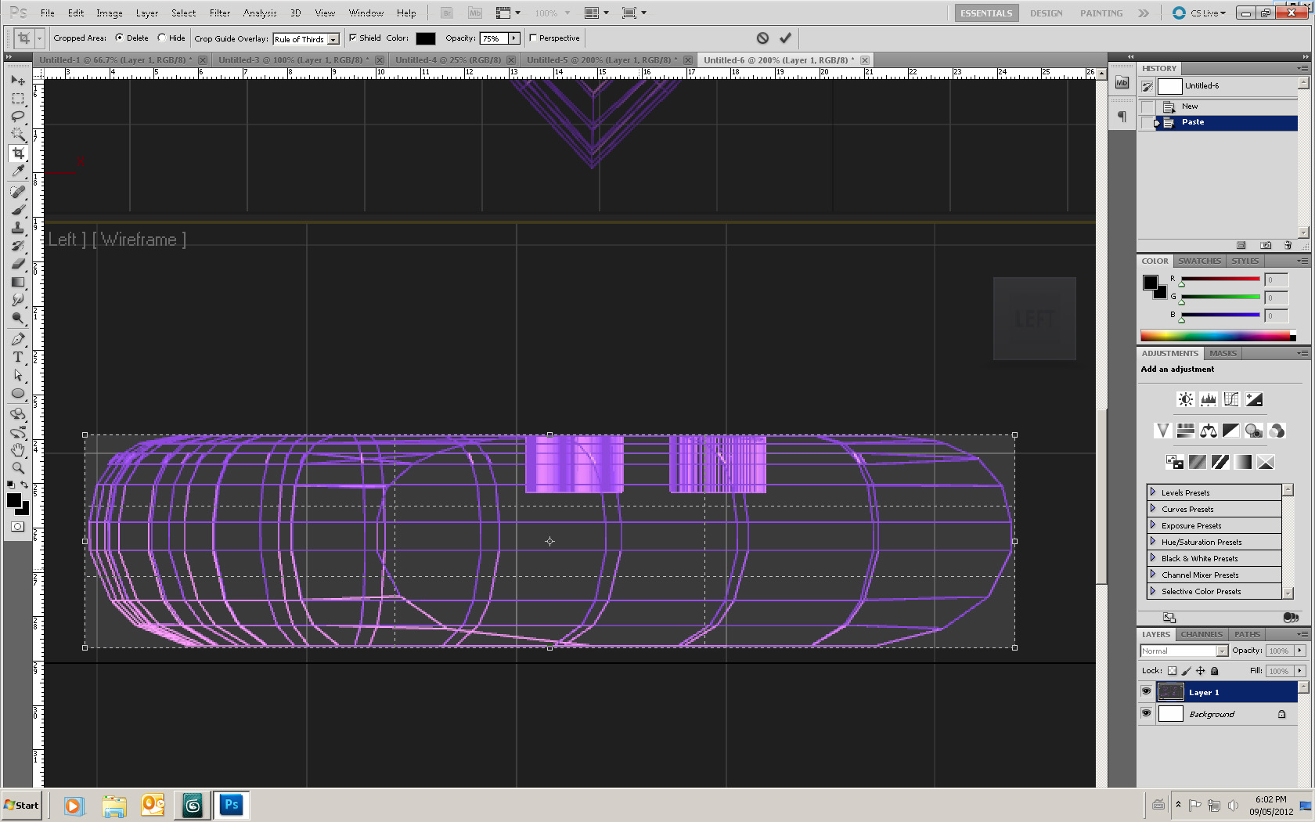
Task: Swap foreground and background colors
Action: click(25, 485)
